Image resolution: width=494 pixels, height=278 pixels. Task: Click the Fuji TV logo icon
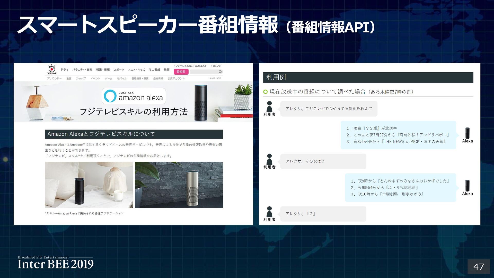(x=52, y=69)
